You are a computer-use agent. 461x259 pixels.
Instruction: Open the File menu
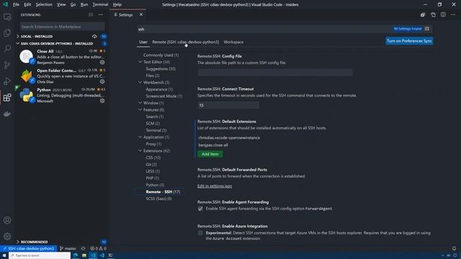point(16,5)
